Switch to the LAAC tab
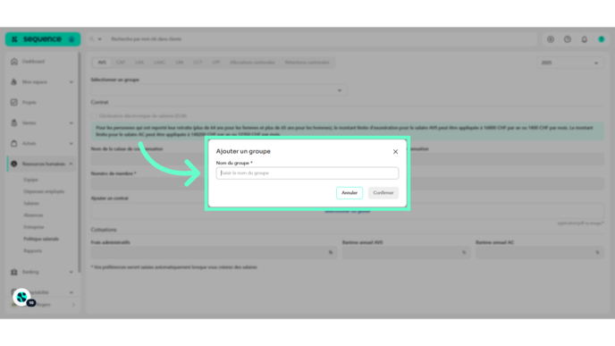Viewport: 615px width, 346px height. pos(159,63)
